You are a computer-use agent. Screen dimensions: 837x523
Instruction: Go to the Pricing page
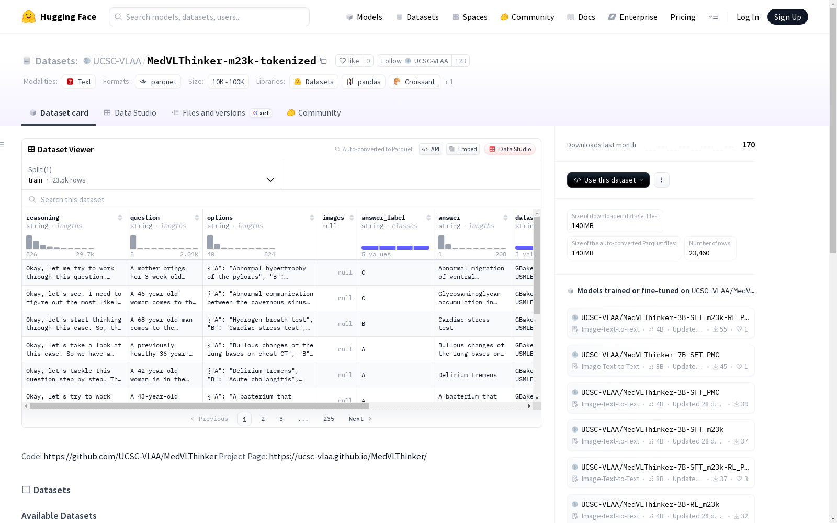[x=683, y=17]
